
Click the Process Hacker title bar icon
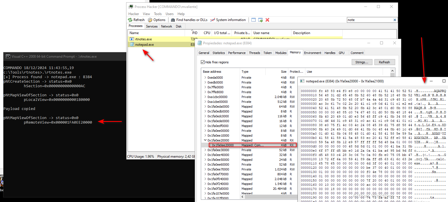[x=131, y=7]
